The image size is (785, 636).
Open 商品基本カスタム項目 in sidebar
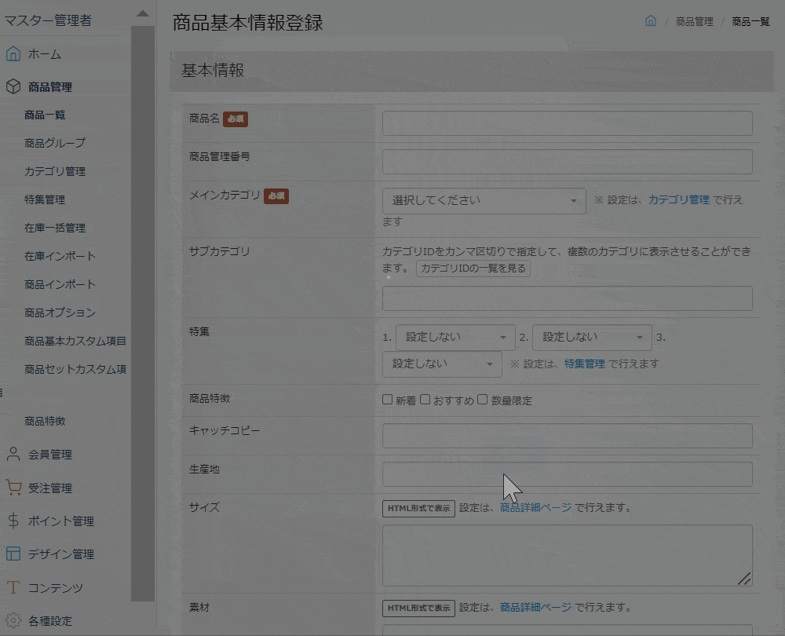click(75, 341)
